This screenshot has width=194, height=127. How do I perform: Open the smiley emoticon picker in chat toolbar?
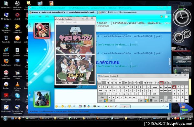(57, 106)
